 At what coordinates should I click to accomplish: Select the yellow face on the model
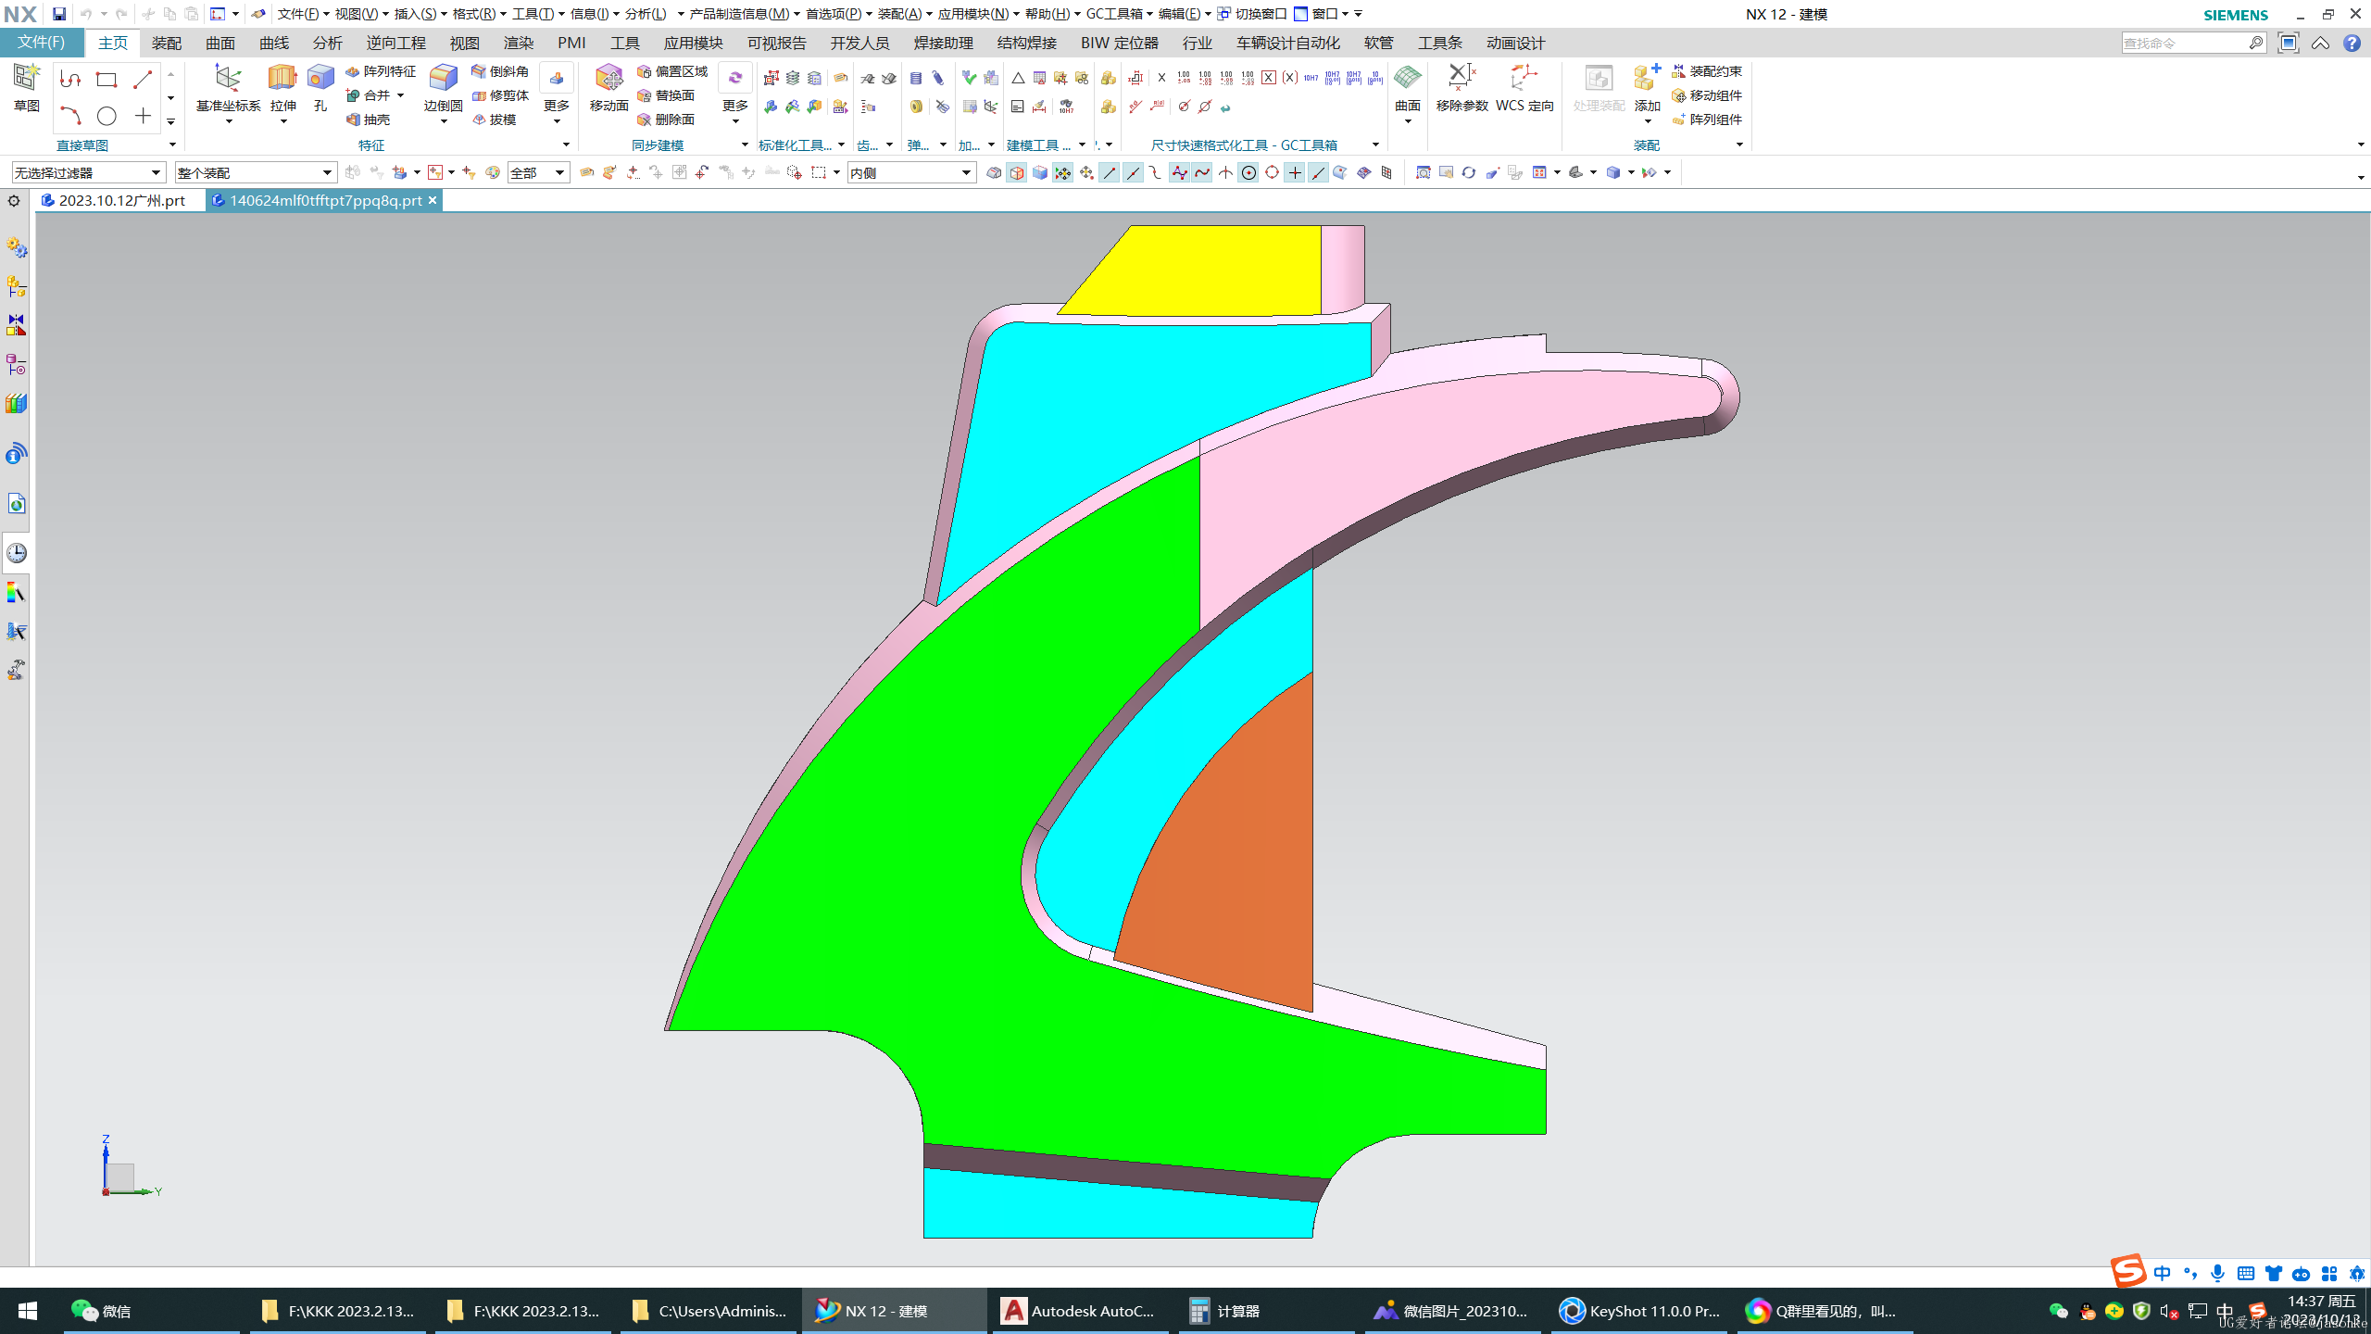click(1204, 271)
